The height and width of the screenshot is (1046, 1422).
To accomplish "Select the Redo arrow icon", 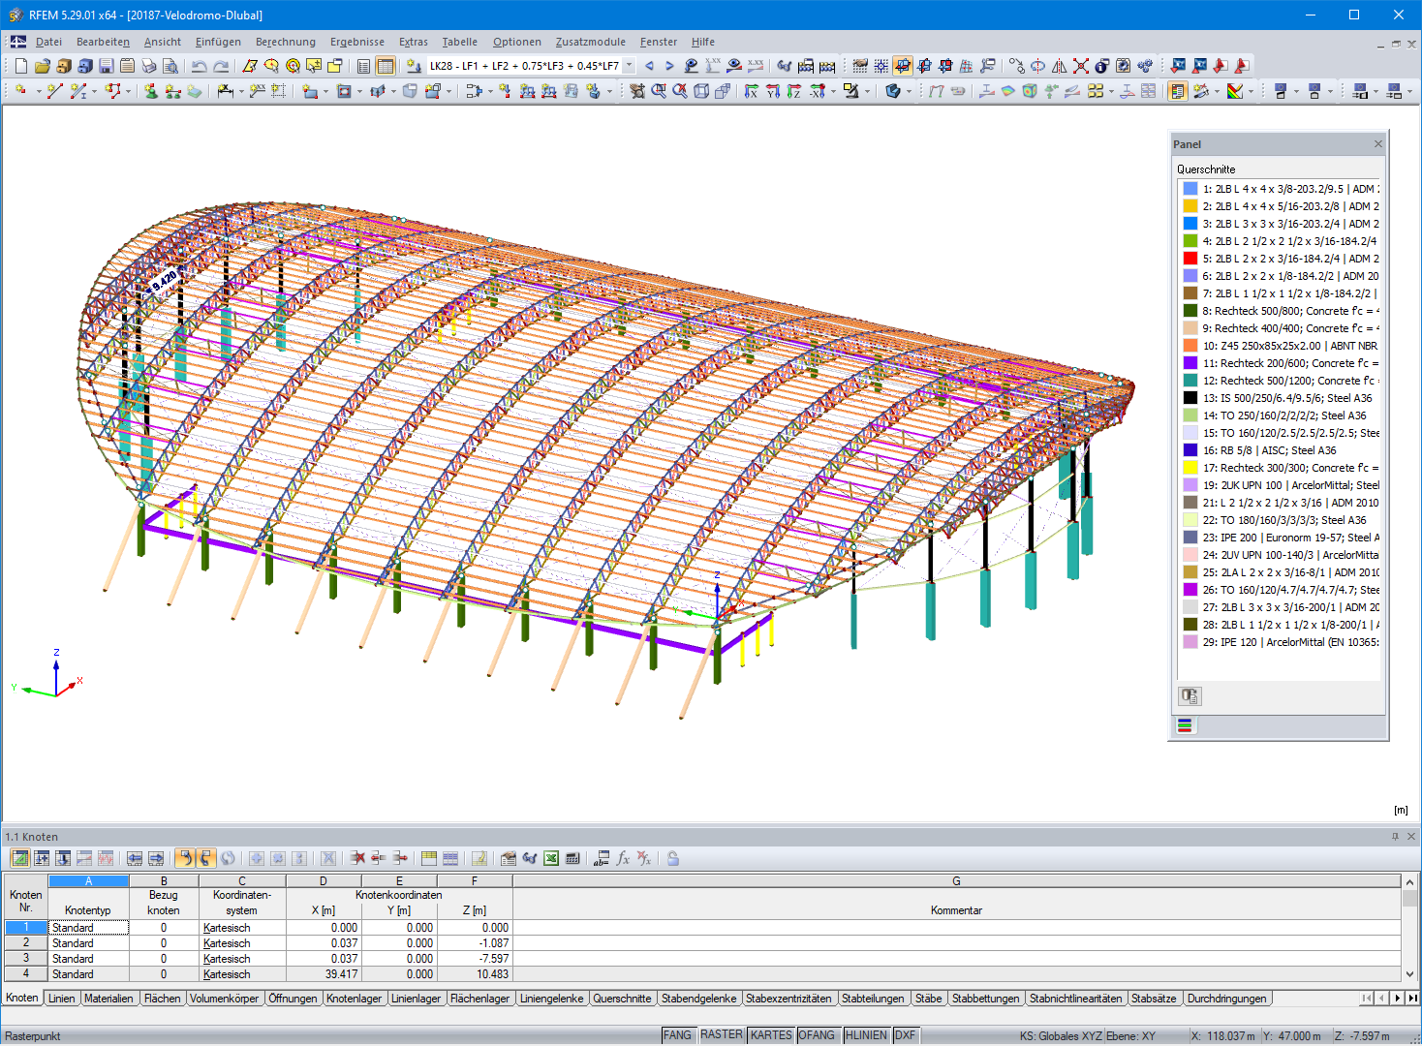I will tap(221, 66).
